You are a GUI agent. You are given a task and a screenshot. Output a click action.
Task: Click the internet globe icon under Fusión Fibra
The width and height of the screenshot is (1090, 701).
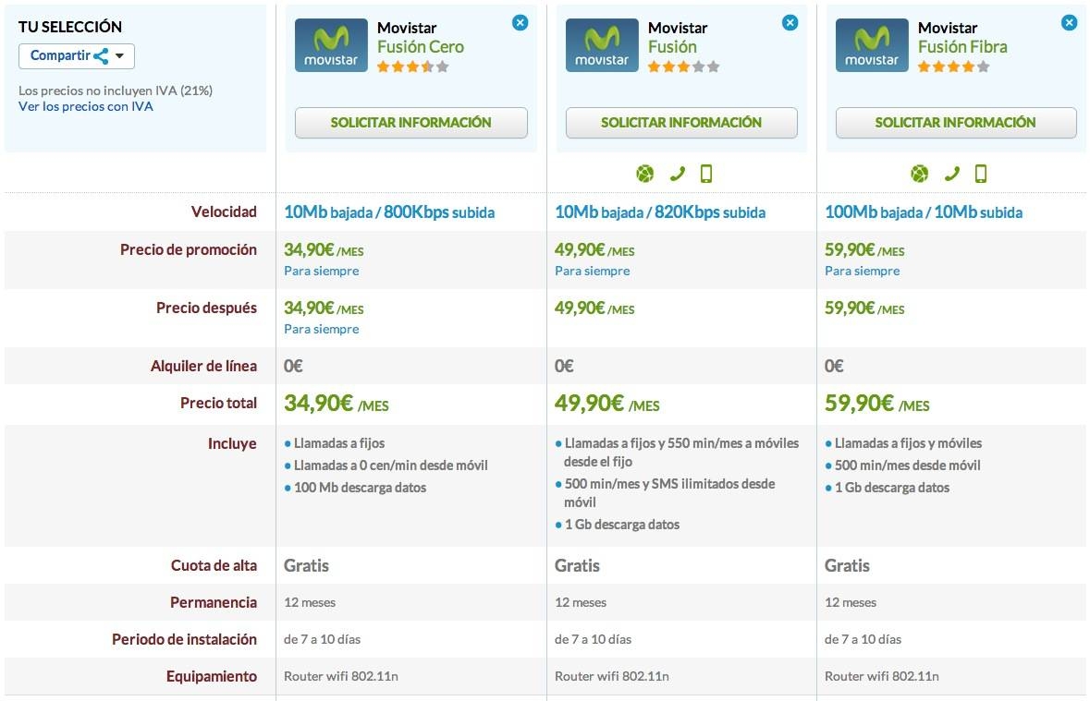pyautogui.click(x=920, y=174)
